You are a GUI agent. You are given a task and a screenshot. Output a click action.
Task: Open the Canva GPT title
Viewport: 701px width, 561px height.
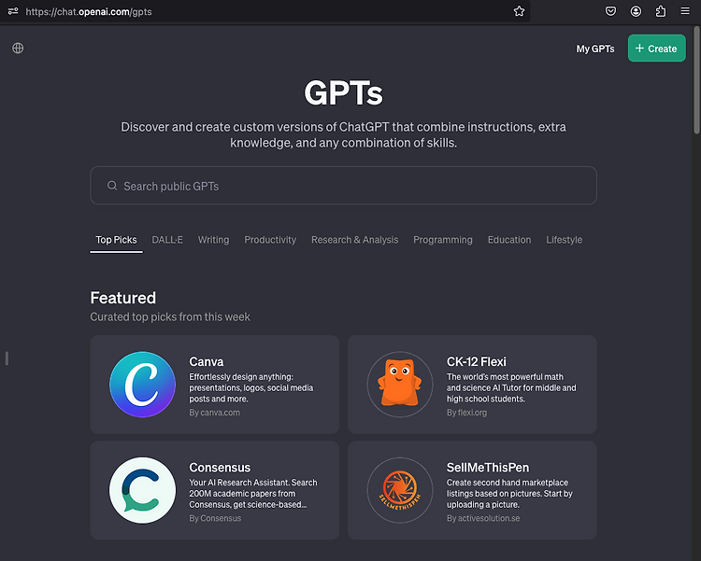pyautogui.click(x=207, y=361)
